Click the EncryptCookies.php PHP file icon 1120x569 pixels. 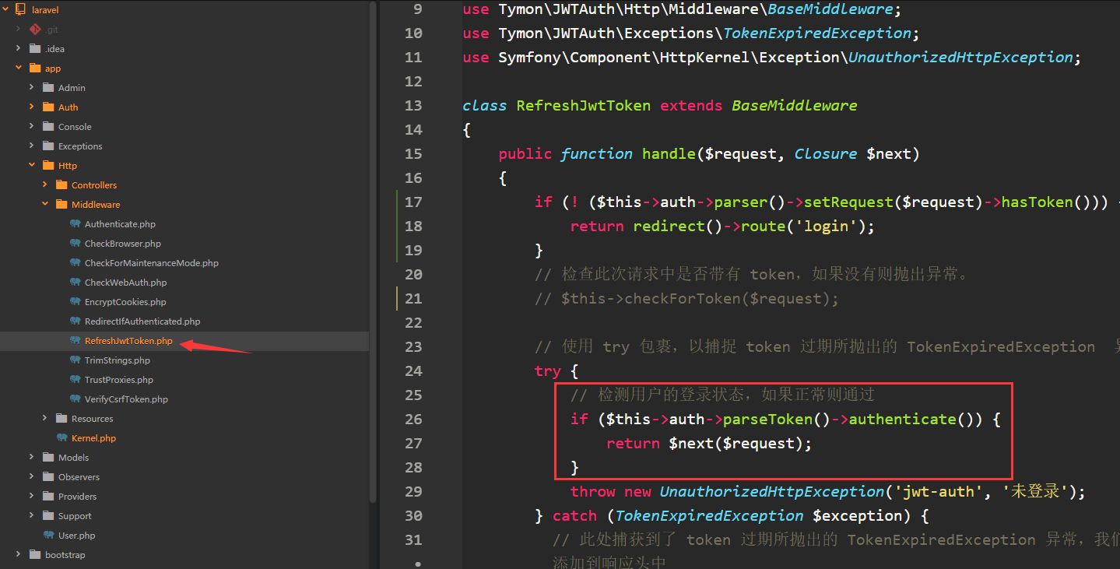click(x=75, y=301)
